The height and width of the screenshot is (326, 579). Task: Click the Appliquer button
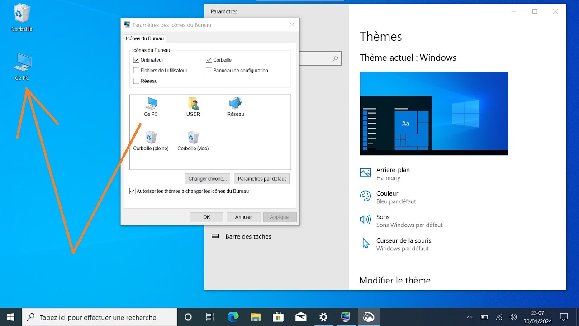(280, 217)
